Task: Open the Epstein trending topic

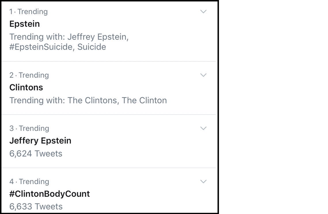Action: coord(24,24)
